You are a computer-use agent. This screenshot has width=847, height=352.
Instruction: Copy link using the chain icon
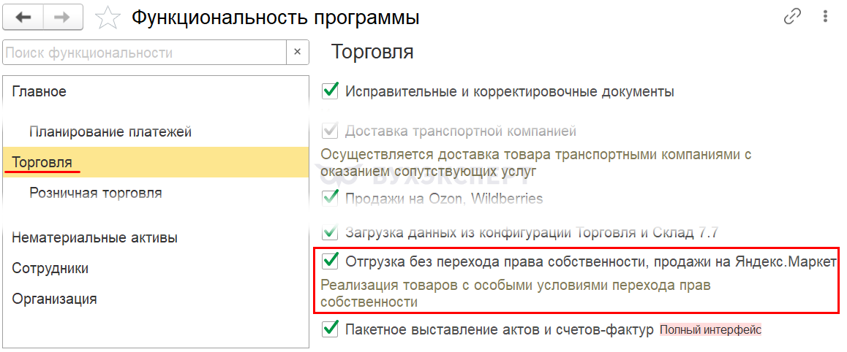(x=792, y=17)
